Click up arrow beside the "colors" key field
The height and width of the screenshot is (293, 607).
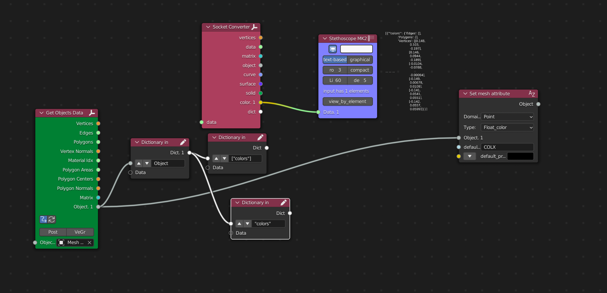click(239, 224)
